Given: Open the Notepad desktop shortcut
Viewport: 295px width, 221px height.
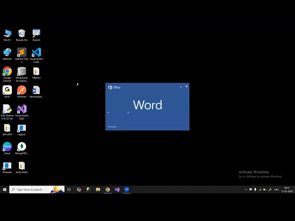Looking at the screenshot, I should coord(7,168).
